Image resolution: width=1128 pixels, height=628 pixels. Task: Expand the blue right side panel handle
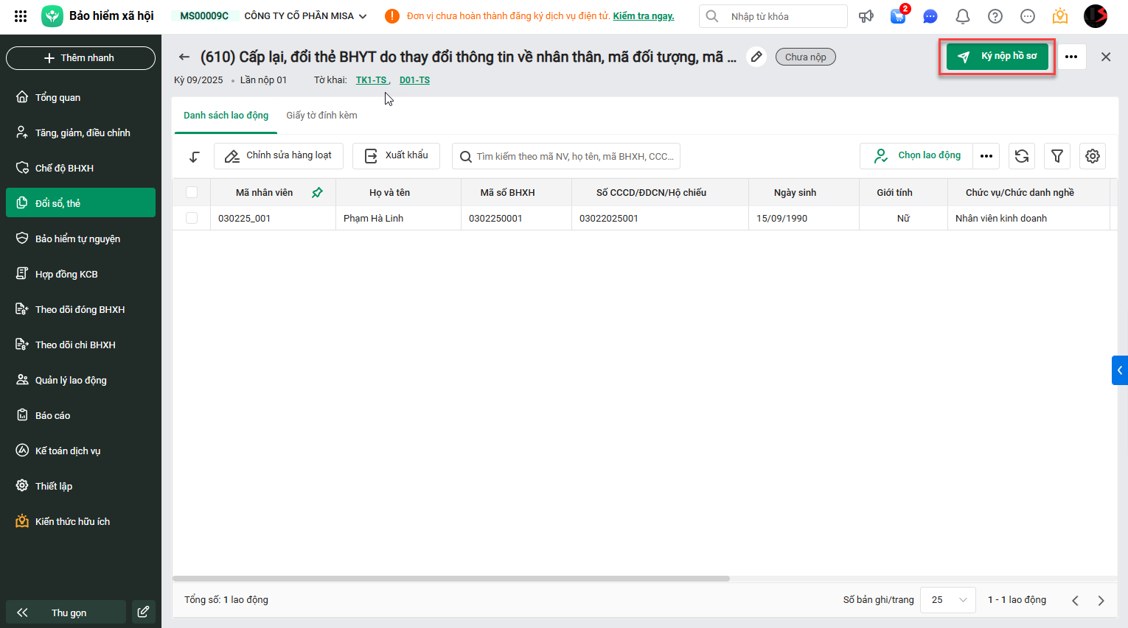click(x=1120, y=370)
